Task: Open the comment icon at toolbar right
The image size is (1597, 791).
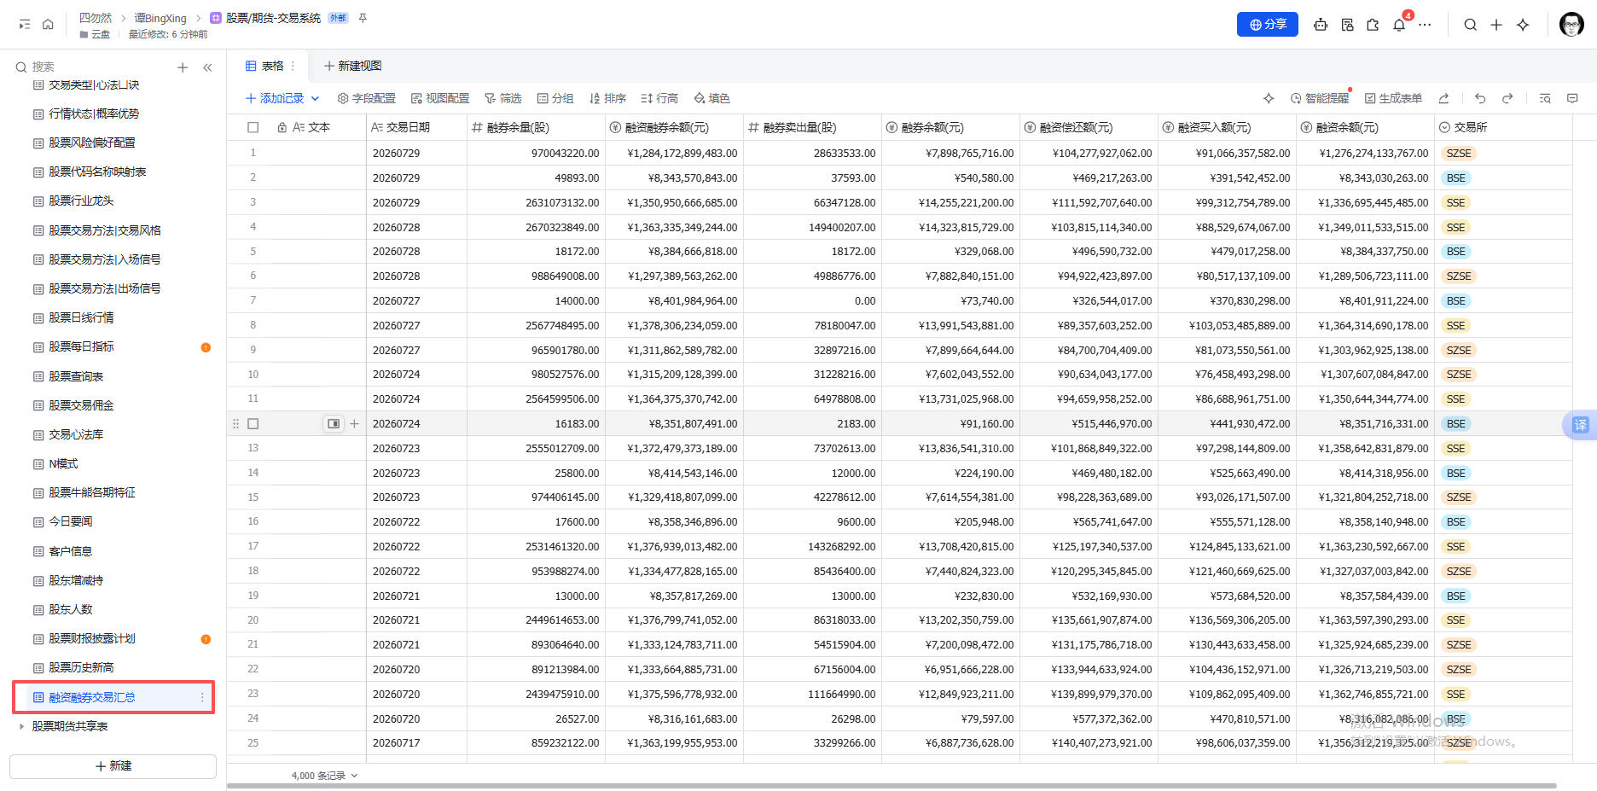Action: 1572,99
